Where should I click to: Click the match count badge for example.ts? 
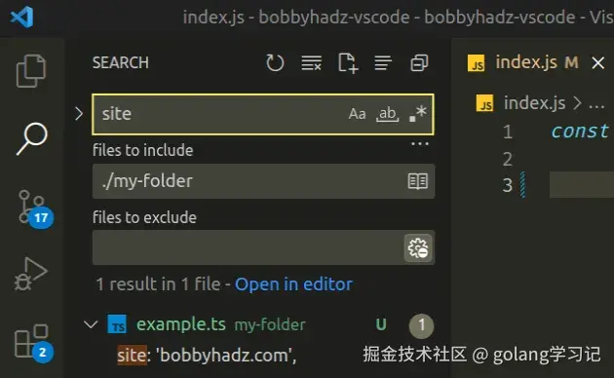coord(421,324)
